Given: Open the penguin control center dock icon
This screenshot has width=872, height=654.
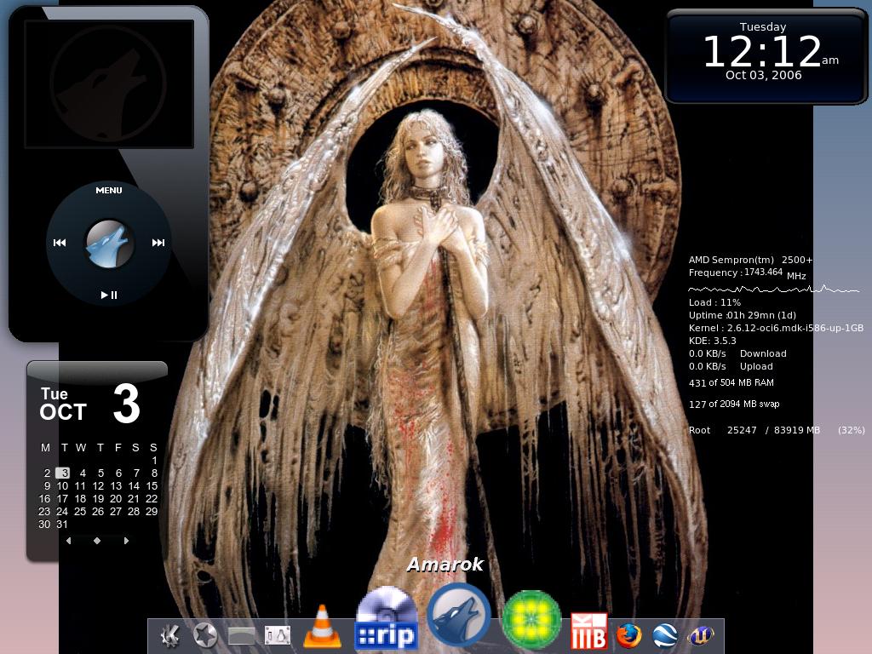Looking at the screenshot, I should 277,635.
